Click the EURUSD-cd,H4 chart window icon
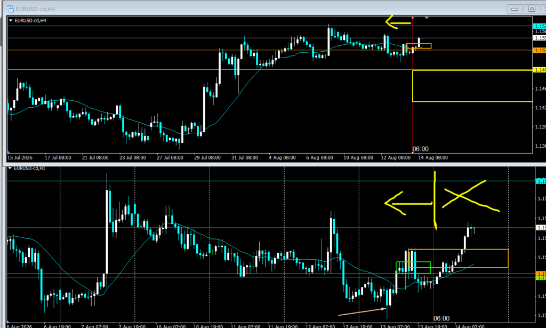The width and height of the screenshot is (546, 328). [11, 9]
